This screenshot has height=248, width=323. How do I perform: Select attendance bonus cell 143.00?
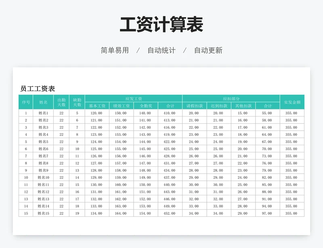pos(146,134)
